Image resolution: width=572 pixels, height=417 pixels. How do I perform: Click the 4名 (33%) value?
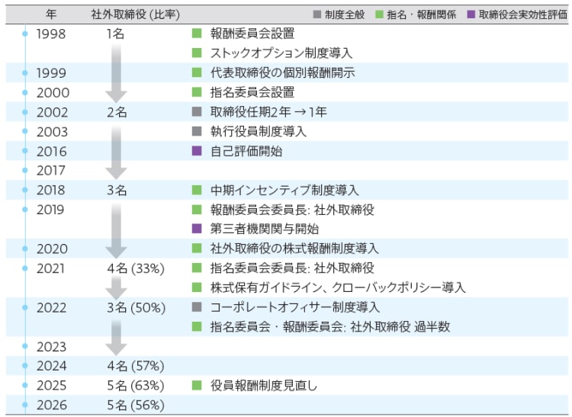coord(136,268)
